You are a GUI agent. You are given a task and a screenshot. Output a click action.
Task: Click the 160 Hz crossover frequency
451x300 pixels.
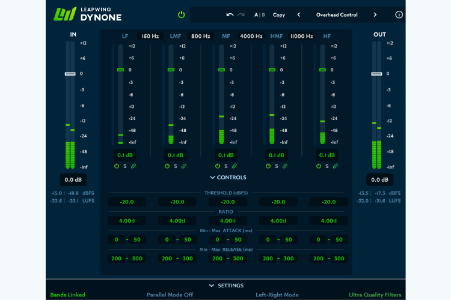150,36
